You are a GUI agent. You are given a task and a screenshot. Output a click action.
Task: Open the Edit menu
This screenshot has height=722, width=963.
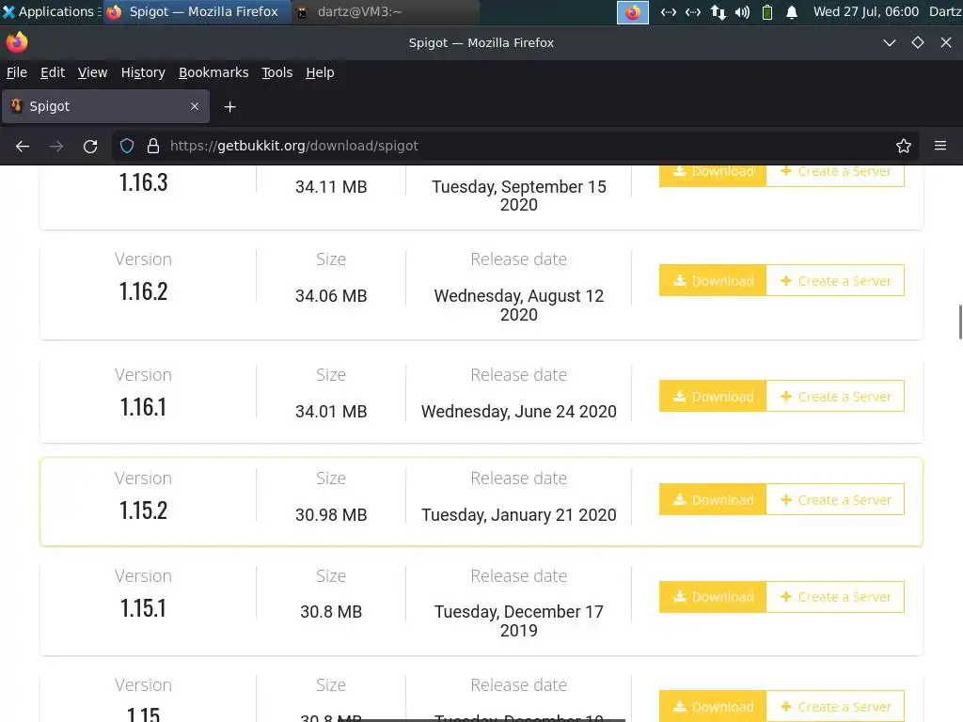pos(53,72)
